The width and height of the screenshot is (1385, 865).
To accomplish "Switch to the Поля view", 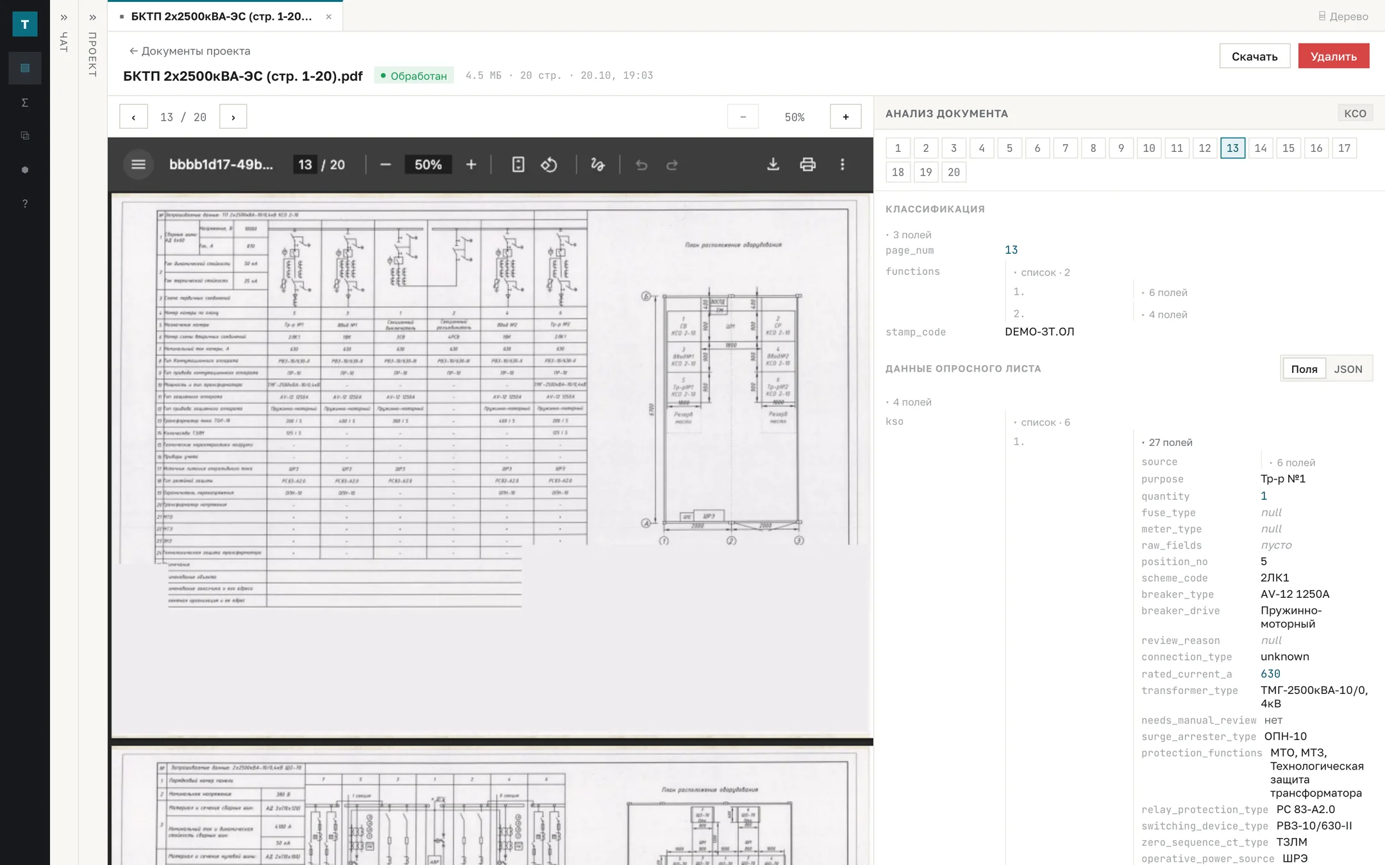I will (x=1304, y=369).
